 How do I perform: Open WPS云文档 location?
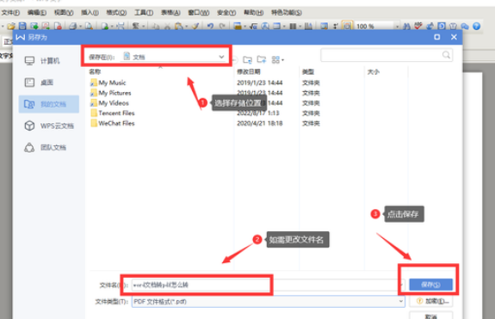pos(49,126)
